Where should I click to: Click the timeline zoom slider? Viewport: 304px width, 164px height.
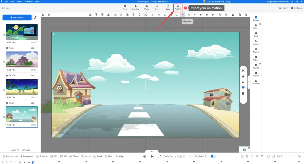(x=290, y=156)
